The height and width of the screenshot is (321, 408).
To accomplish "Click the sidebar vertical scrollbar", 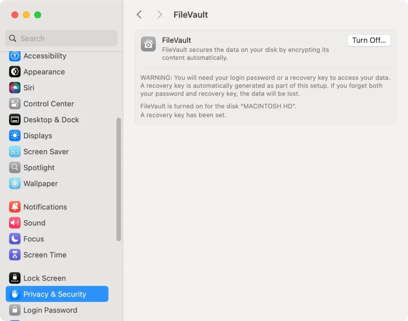I will (119, 180).
